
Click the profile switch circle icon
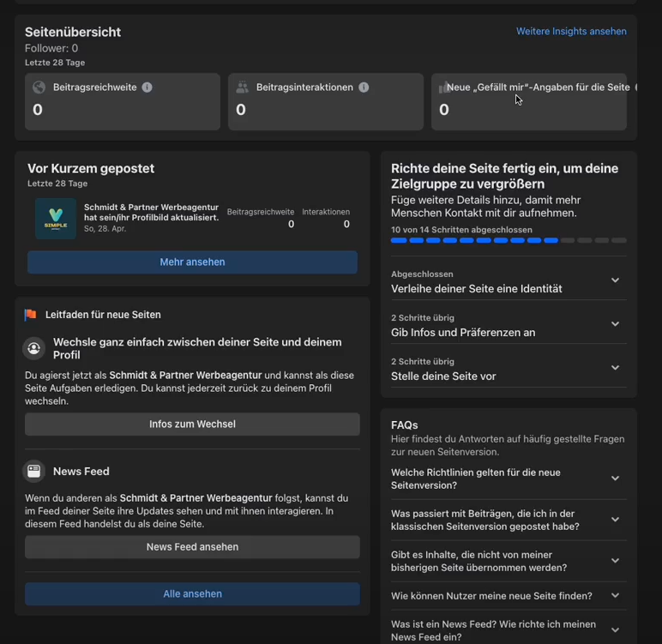coord(34,348)
